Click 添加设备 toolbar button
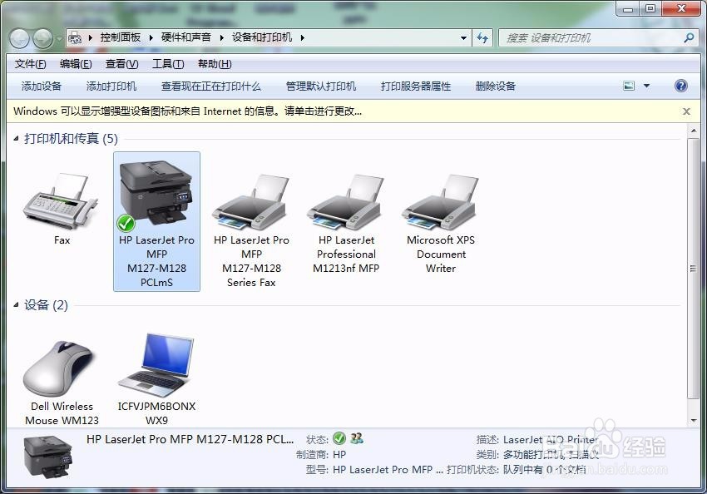 coord(41,86)
